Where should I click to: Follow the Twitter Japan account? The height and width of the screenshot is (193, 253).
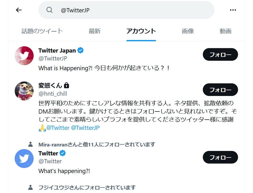click(220, 54)
